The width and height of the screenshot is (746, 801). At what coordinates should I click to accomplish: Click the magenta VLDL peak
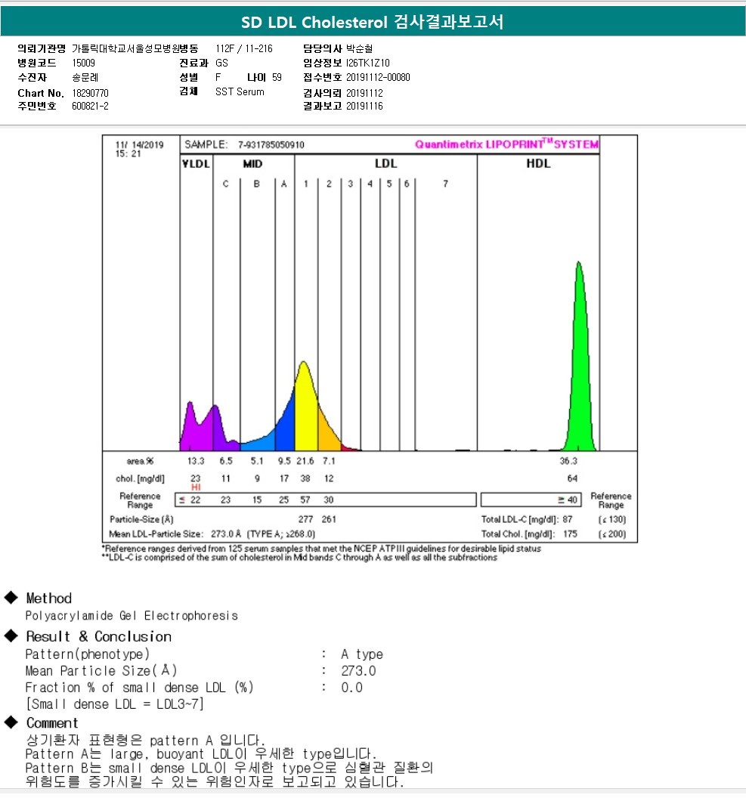(190, 427)
